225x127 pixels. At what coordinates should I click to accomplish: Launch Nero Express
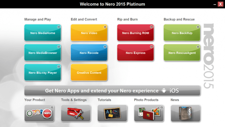(x=135, y=53)
